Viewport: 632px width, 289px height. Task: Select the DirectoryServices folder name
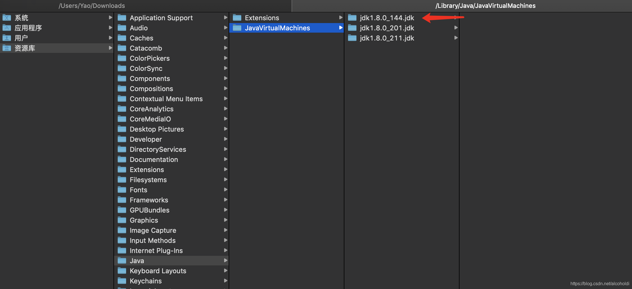point(158,149)
